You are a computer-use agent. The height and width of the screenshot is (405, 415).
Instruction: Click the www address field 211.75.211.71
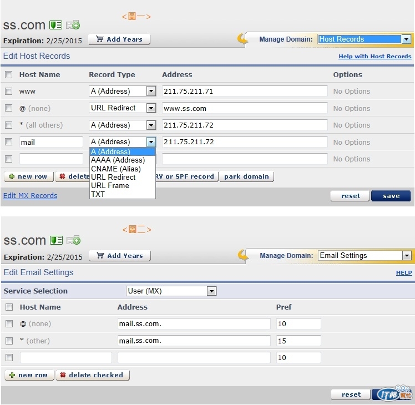[x=245, y=92]
